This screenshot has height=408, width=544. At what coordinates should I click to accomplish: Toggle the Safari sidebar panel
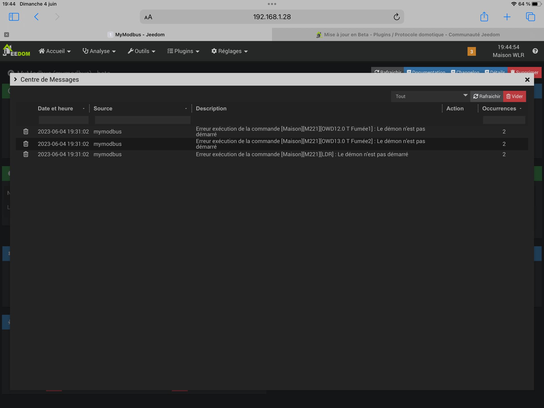[x=14, y=17]
